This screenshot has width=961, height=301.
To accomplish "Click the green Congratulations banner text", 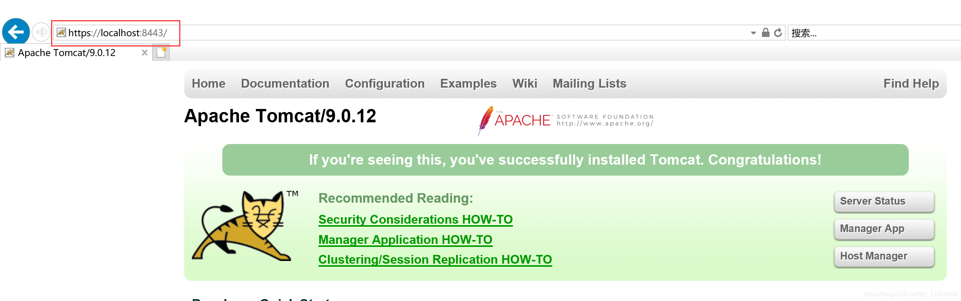I will (x=565, y=160).
